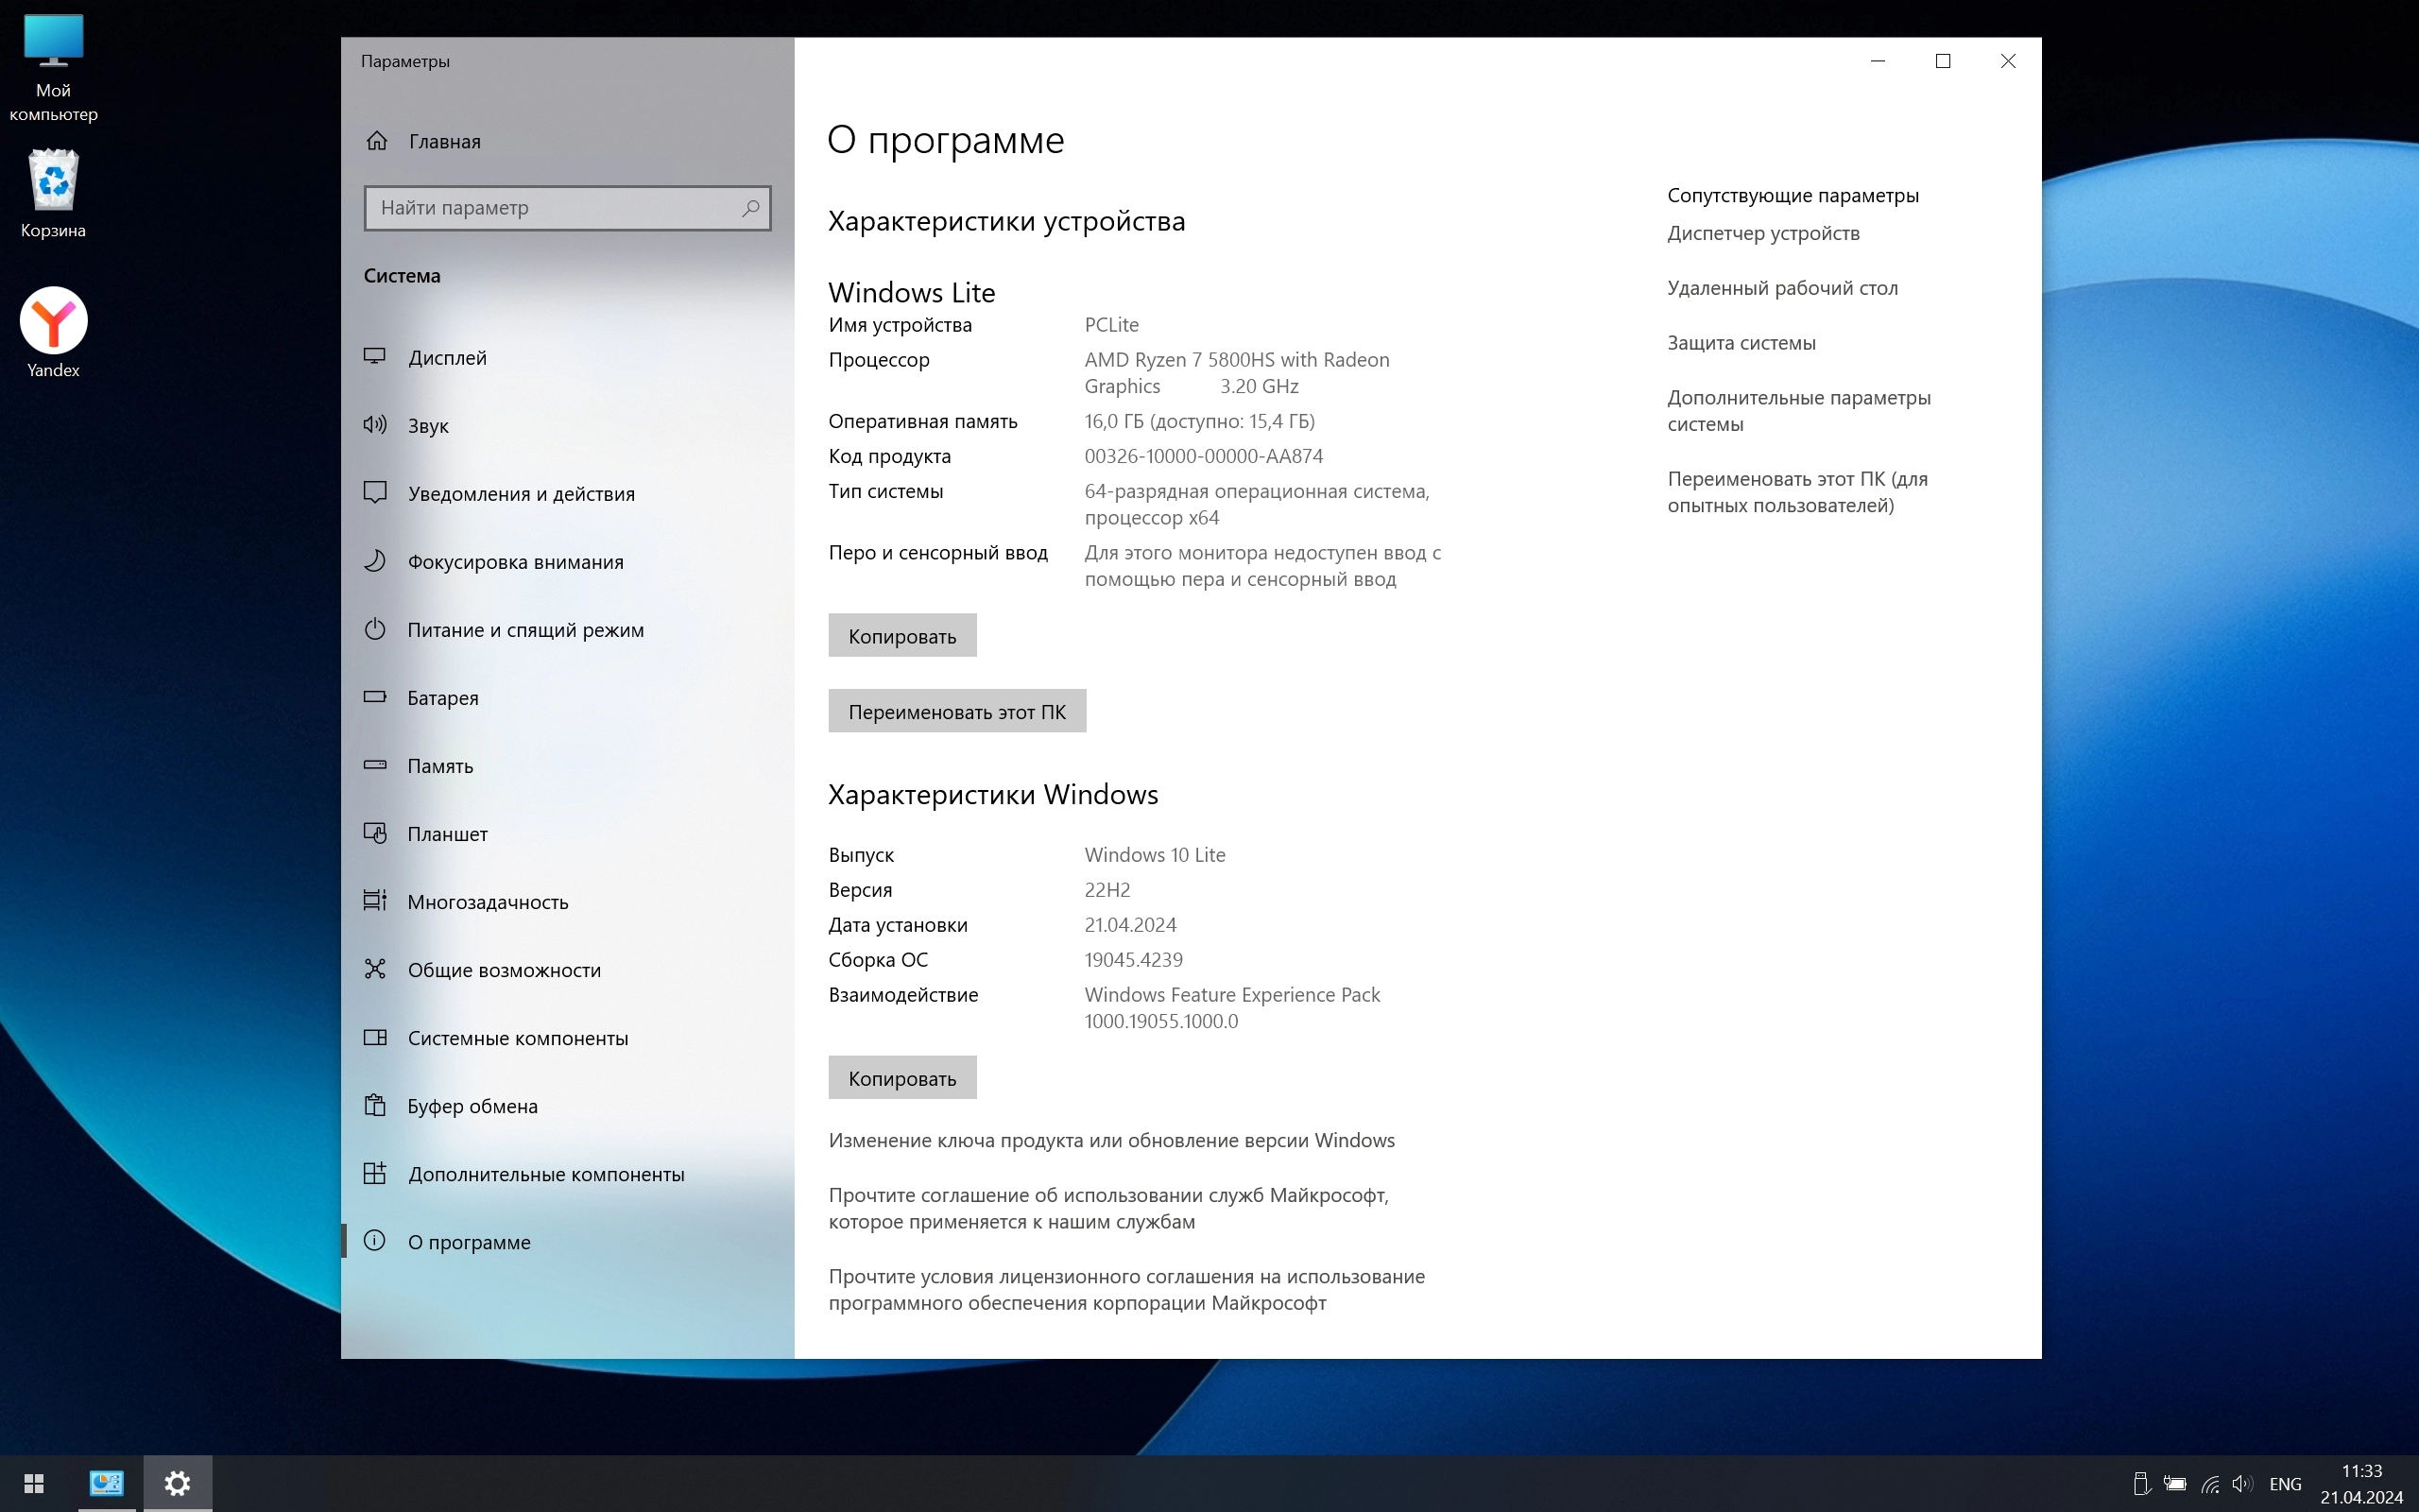The image size is (2419, 1512).
Task: Click Rename this PC (Переименовать этот ПК) button
Action: click(956, 711)
